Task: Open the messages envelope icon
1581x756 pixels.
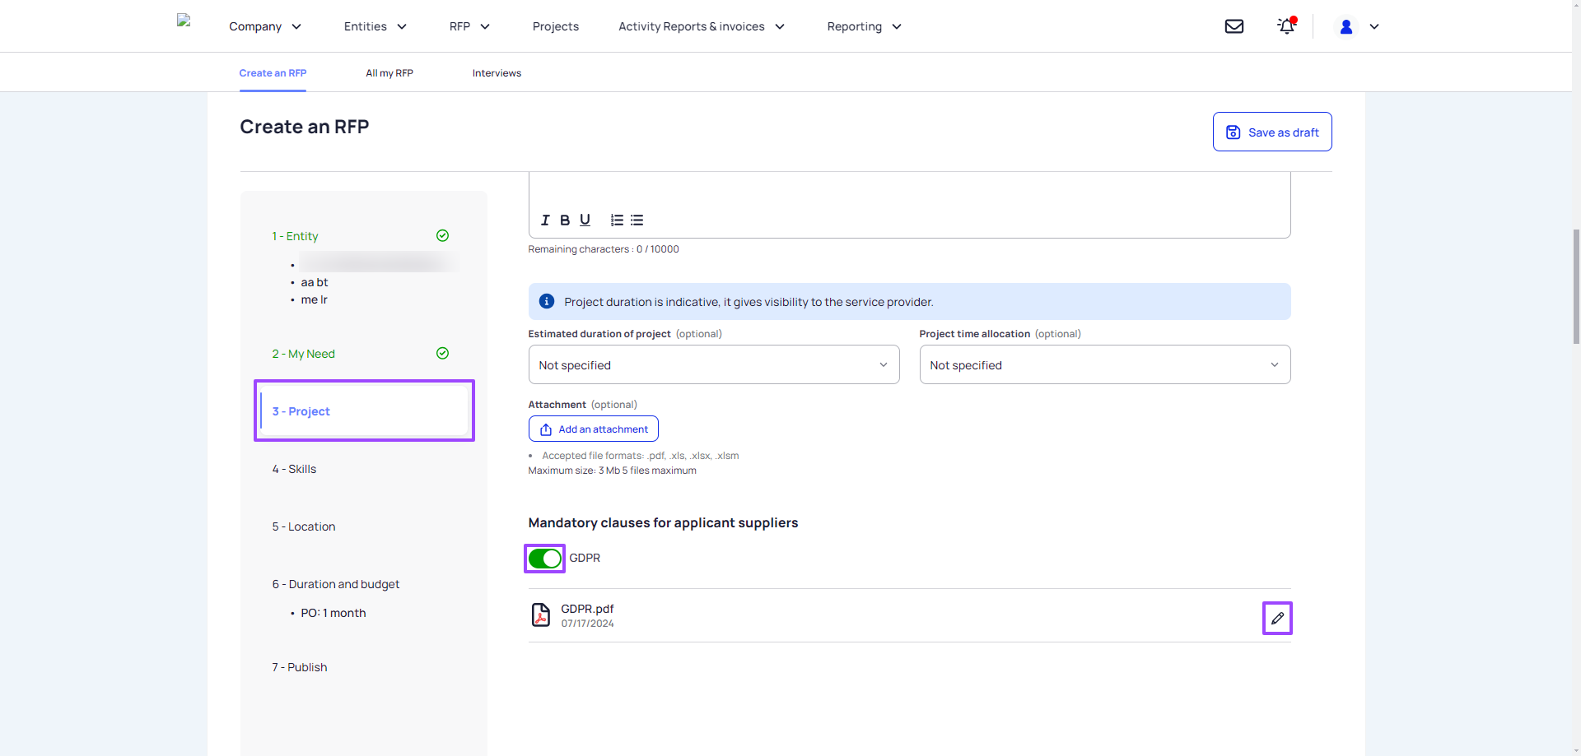Action: pos(1234,26)
